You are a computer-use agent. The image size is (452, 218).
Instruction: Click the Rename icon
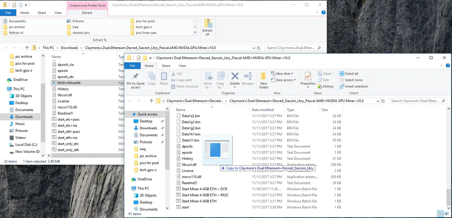click(248, 76)
